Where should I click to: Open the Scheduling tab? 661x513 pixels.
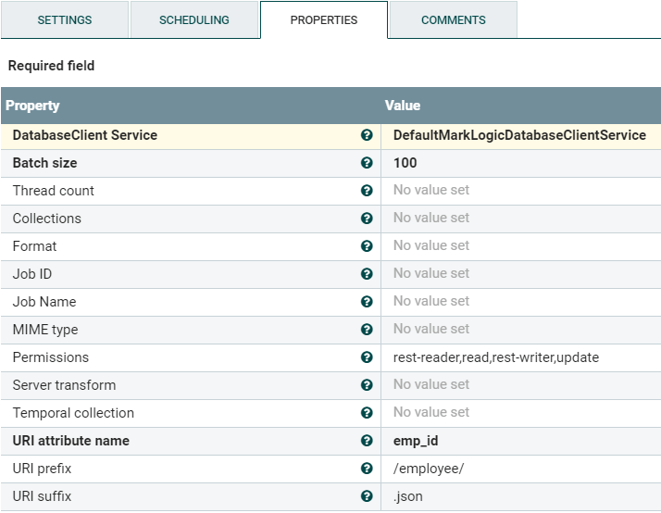point(193,20)
